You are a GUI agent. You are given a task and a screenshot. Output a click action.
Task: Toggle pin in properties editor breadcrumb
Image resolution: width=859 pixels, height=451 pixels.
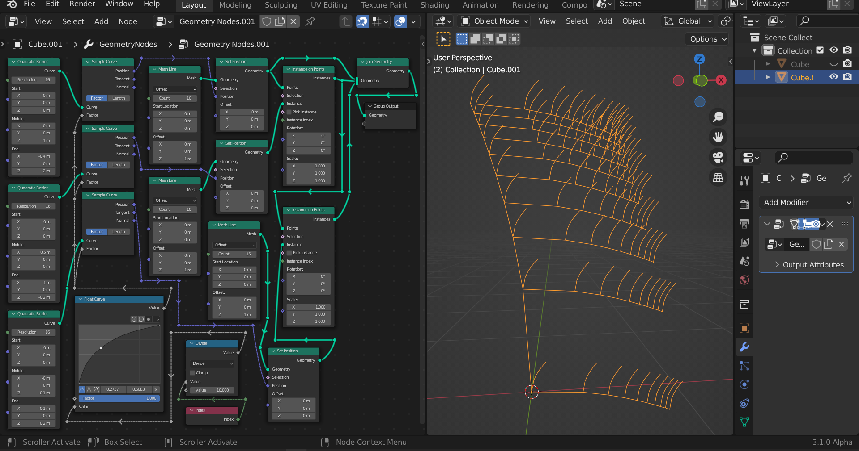pyautogui.click(x=846, y=178)
